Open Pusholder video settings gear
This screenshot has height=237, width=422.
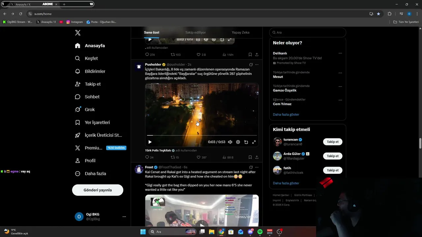(x=238, y=142)
